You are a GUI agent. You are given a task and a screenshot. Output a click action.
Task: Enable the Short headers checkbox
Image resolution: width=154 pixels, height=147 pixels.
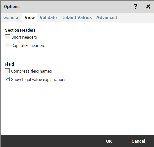(x=7, y=37)
